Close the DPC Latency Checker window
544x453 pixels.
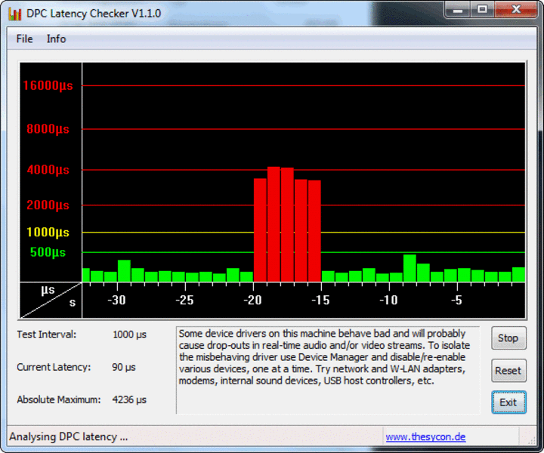coord(516,10)
